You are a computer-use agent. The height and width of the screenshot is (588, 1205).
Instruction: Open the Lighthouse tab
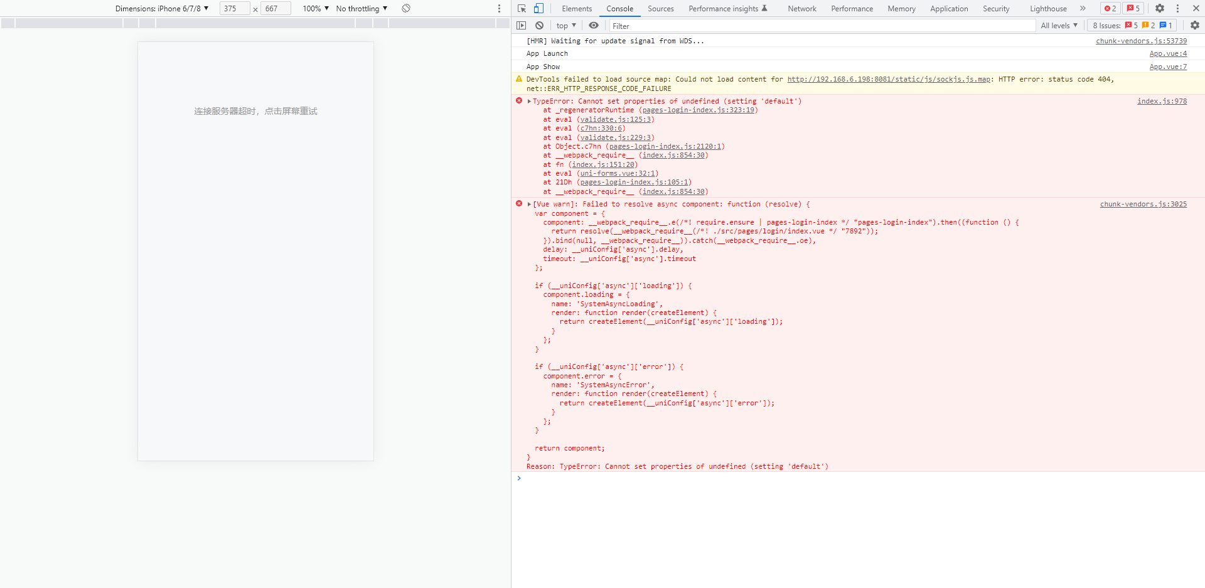pos(1048,9)
